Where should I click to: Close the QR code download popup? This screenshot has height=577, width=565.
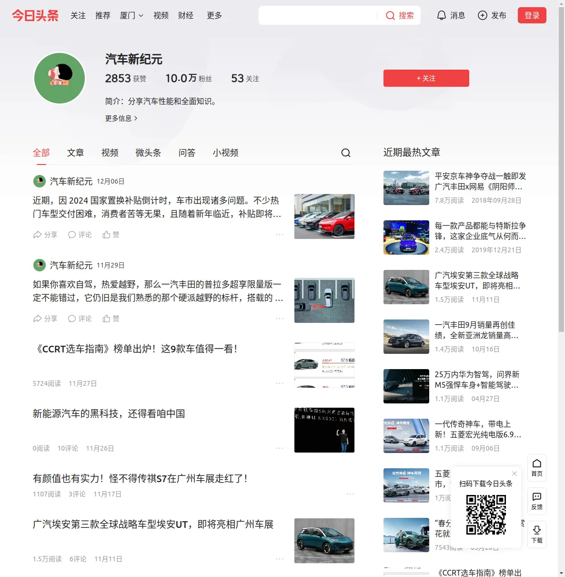(515, 474)
